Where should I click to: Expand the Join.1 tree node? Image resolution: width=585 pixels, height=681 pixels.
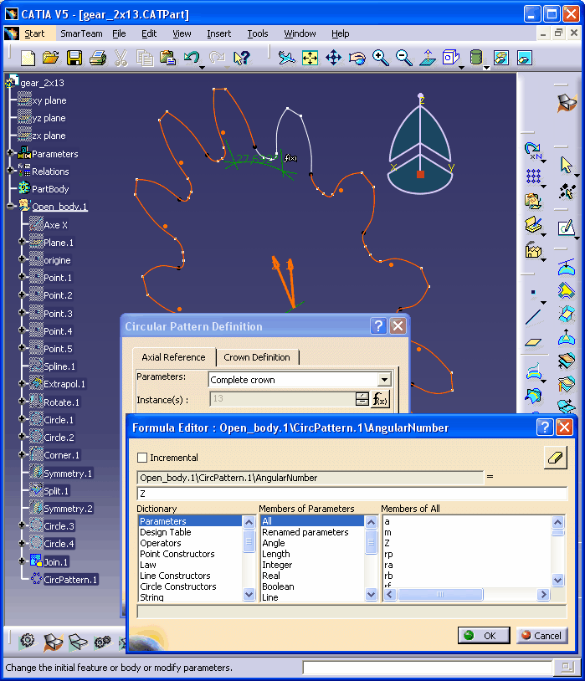tap(22, 561)
